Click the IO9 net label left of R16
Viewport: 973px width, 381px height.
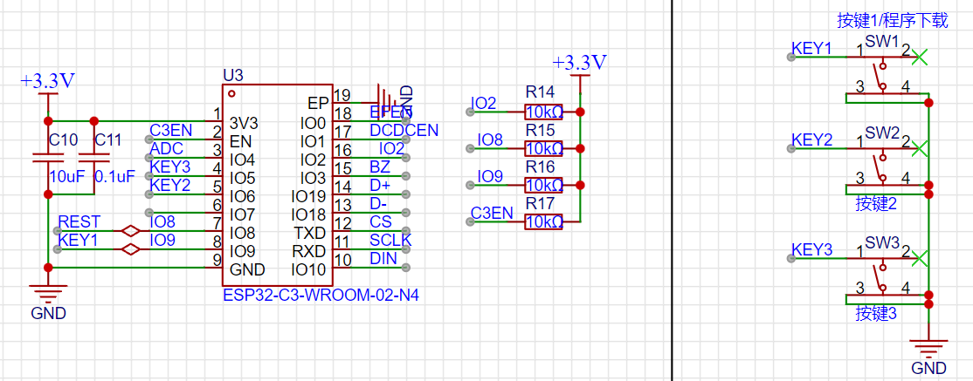(490, 176)
